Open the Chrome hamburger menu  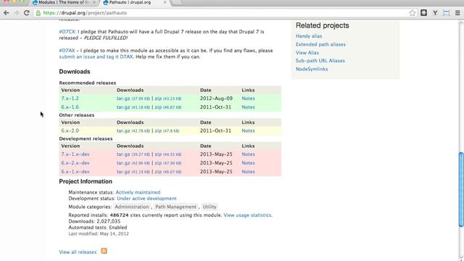(457, 13)
